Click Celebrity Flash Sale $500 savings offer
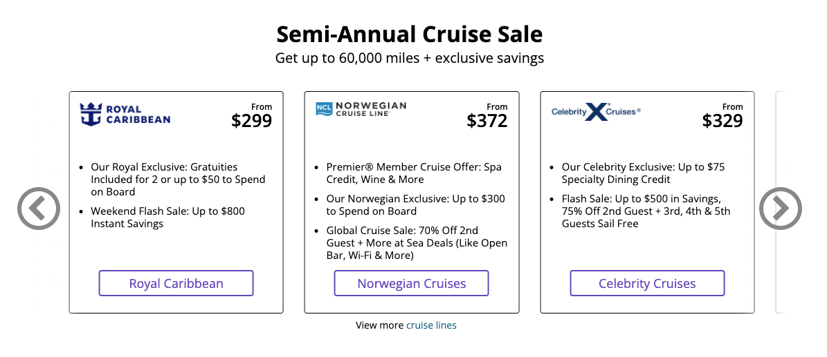The image size is (827, 357). click(646, 211)
